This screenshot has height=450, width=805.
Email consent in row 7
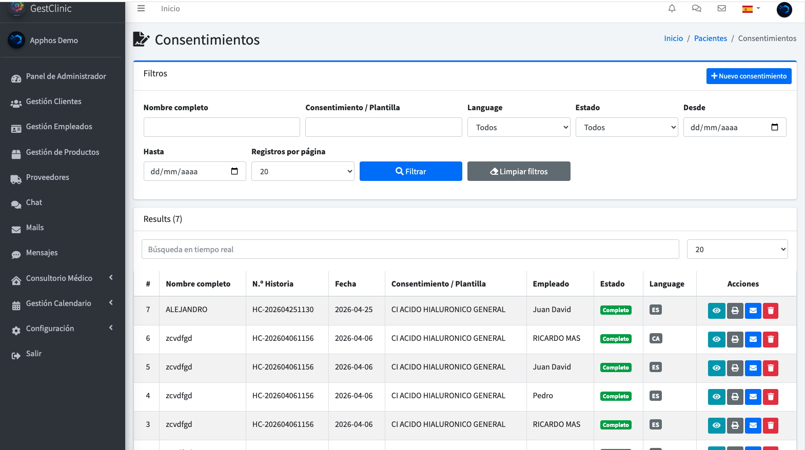click(753, 311)
